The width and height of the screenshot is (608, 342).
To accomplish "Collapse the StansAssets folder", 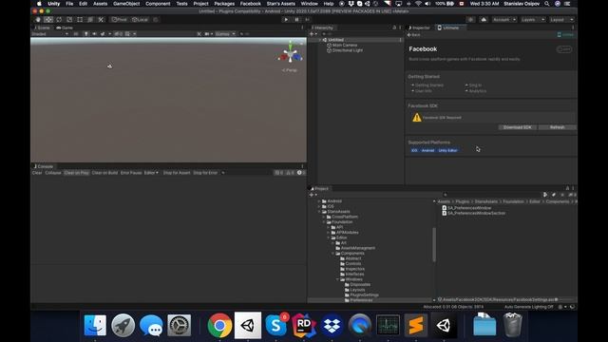I will point(319,212).
